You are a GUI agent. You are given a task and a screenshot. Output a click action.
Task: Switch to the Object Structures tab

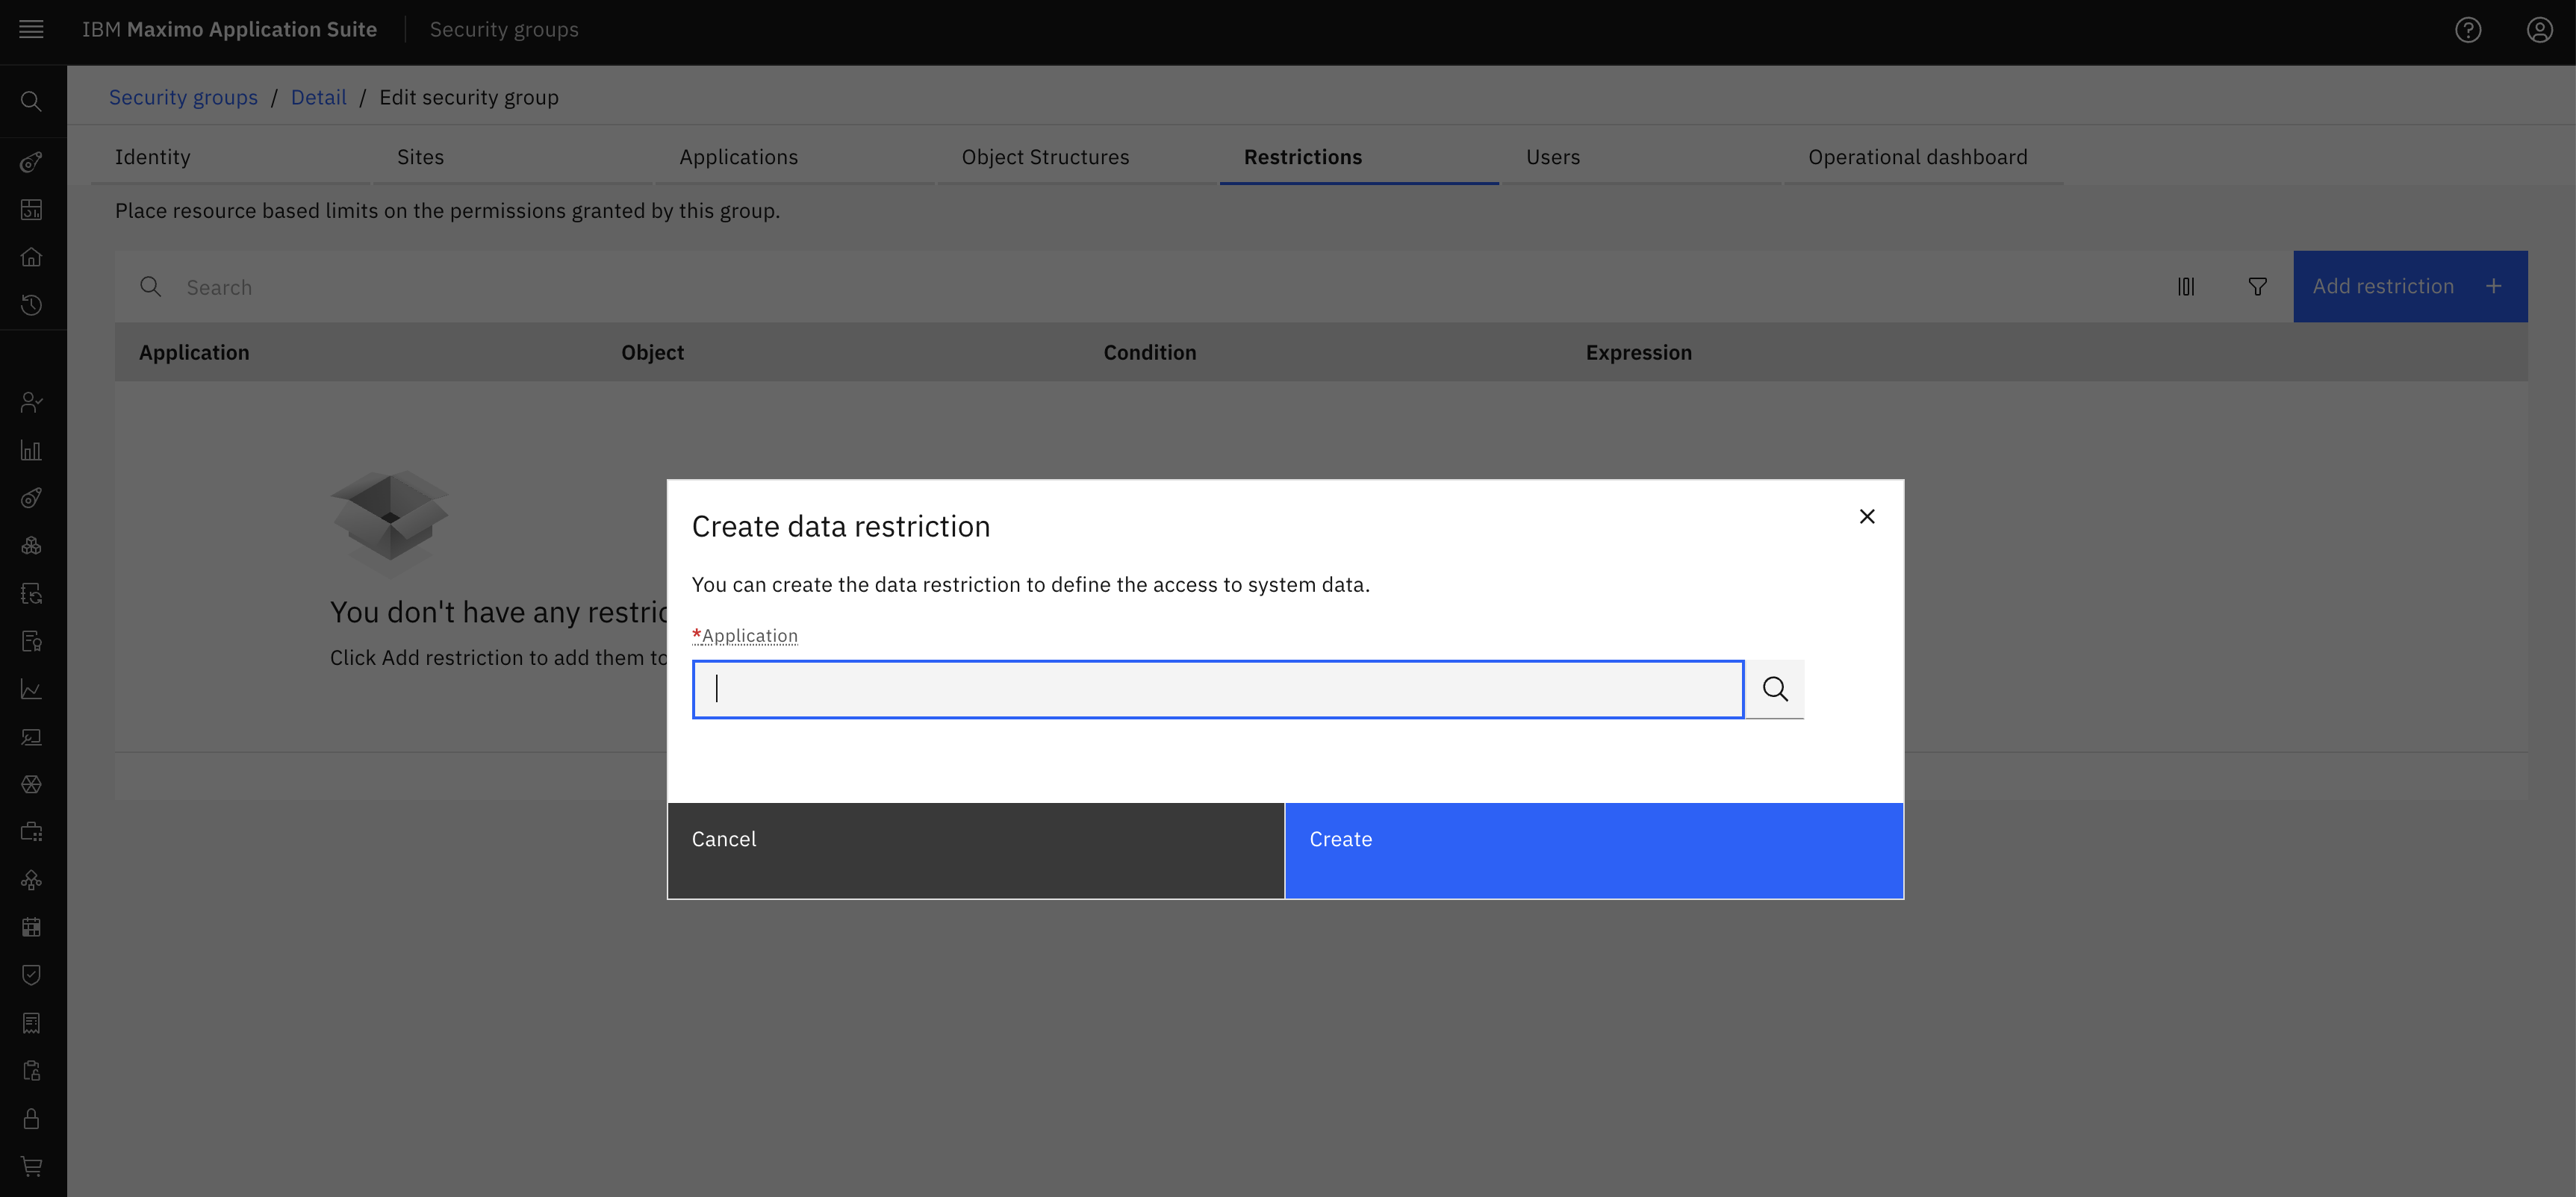1077,157
